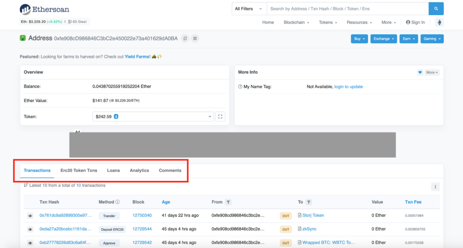The width and height of the screenshot is (463, 248).
Task: Toggle the Txn Fee column header
Action: tap(413, 202)
